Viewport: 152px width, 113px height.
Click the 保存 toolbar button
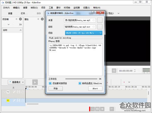point(39,13)
